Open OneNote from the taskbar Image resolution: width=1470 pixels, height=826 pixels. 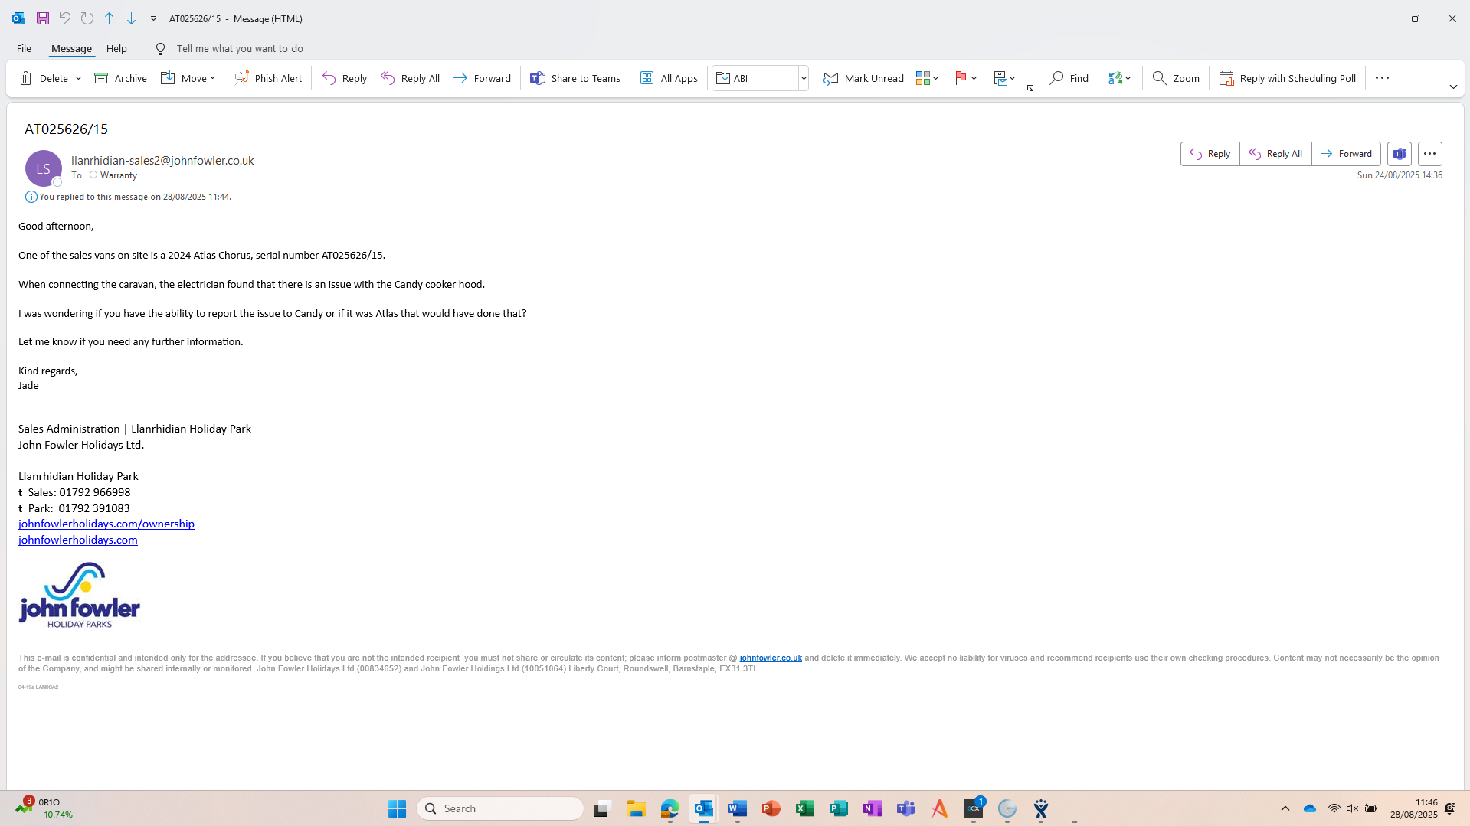coord(873,808)
